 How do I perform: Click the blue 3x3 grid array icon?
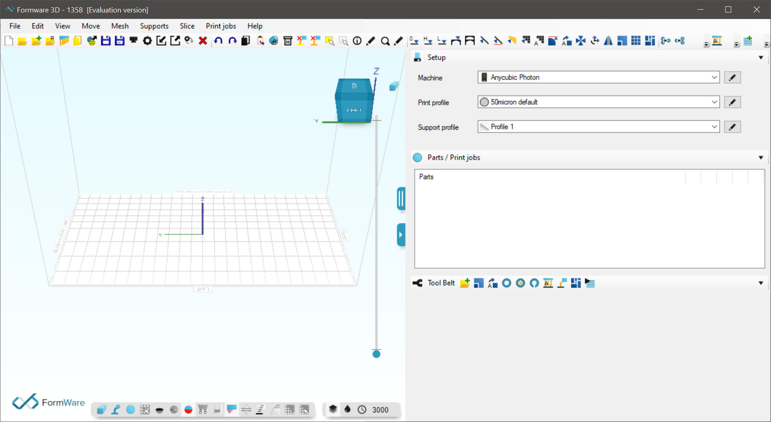point(636,41)
